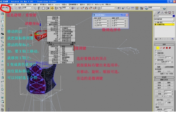176x116 pixels.
Task: Select Polygon sub-object level icon
Action: (167, 48)
